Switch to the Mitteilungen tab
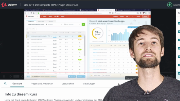Image resolution: width=180 pixels, height=101 pixels. click(x=89, y=84)
